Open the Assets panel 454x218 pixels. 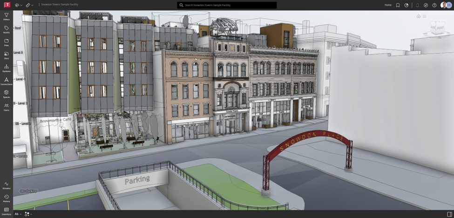coord(7,29)
